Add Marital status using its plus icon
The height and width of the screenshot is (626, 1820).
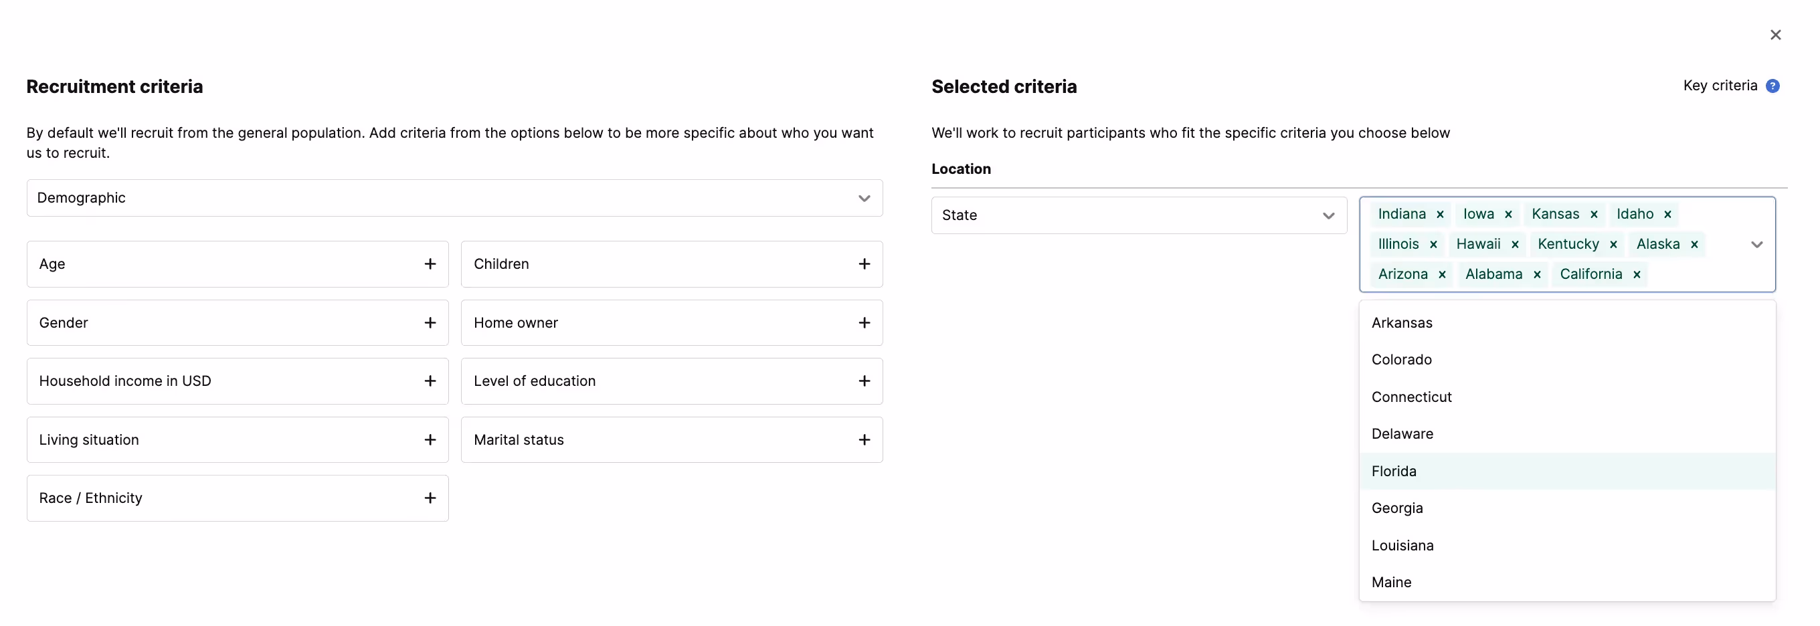click(x=864, y=440)
